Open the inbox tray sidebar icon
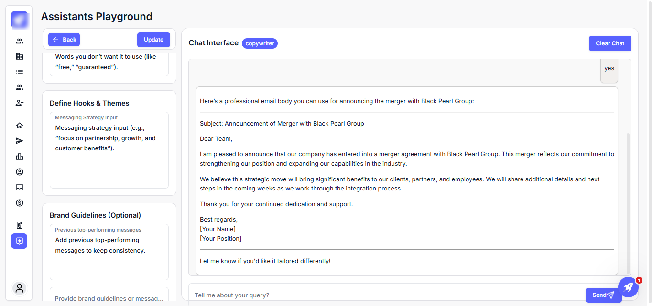Viewport: 653px width, 306px height. coord(20,187)
